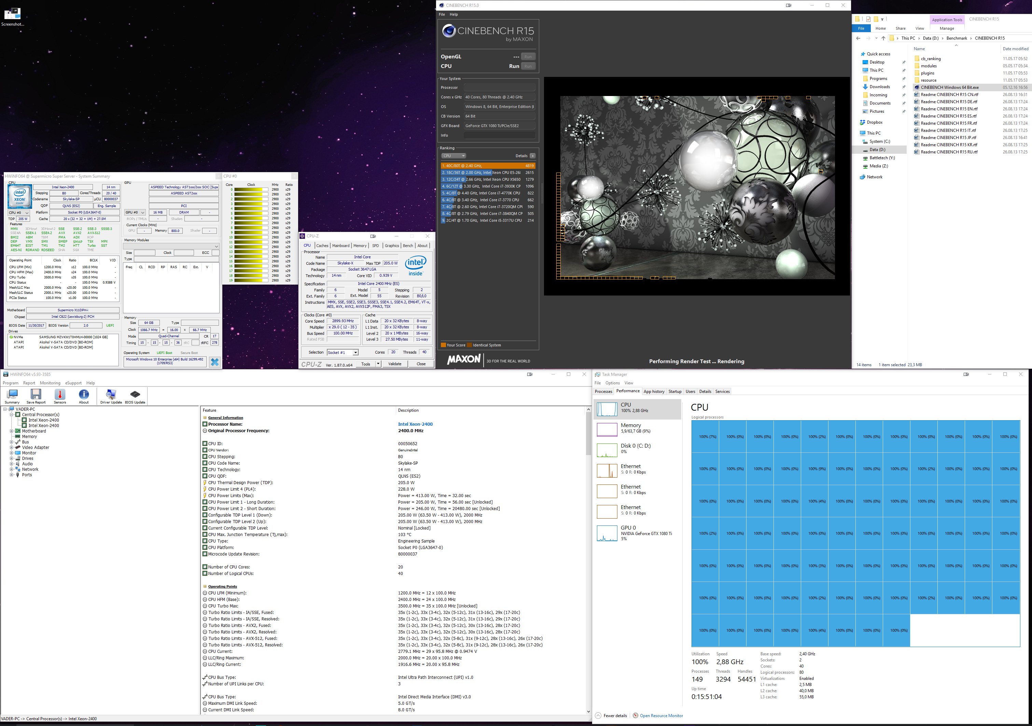Open the Manage tab in Explorer

coord(947,28)
